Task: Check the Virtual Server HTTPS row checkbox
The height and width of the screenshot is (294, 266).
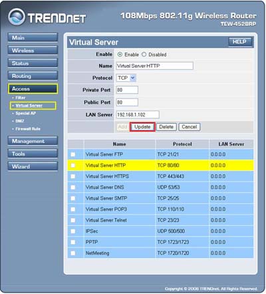Action: pos(73,176)
